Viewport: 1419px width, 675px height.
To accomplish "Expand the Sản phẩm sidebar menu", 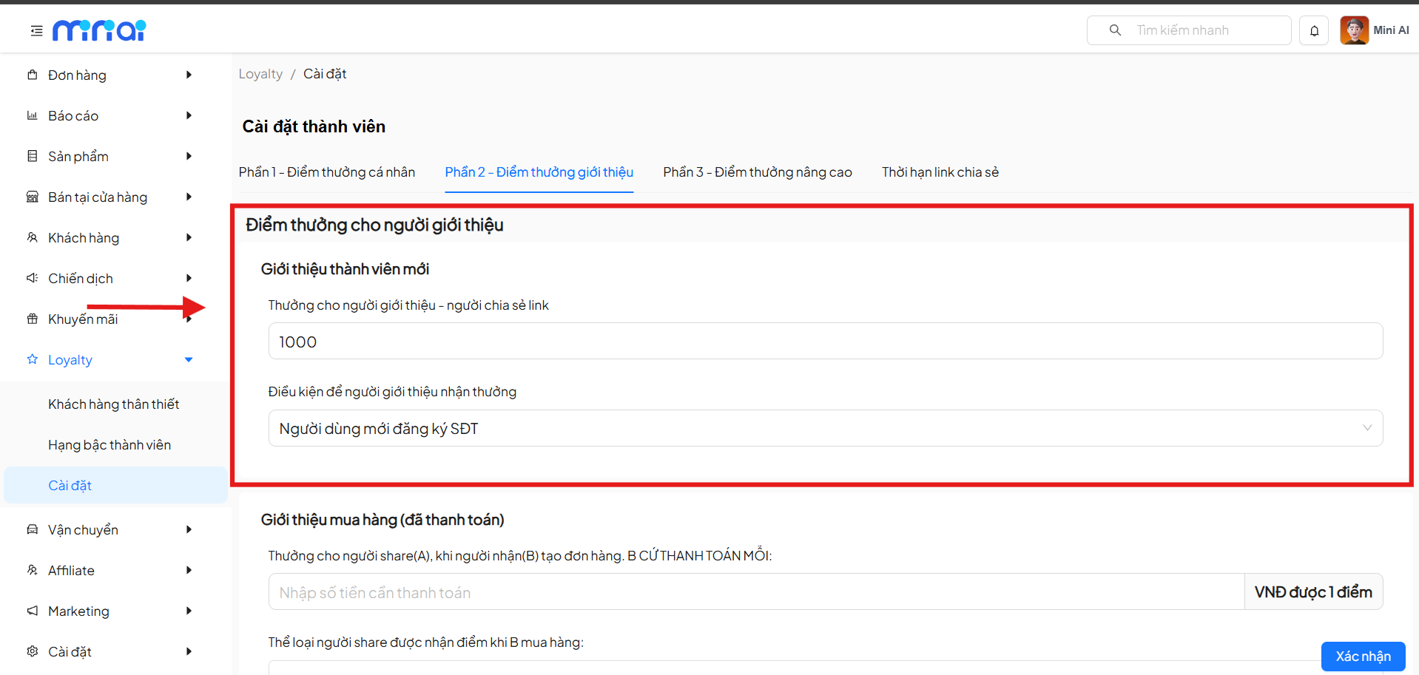I will coord(189,156).
